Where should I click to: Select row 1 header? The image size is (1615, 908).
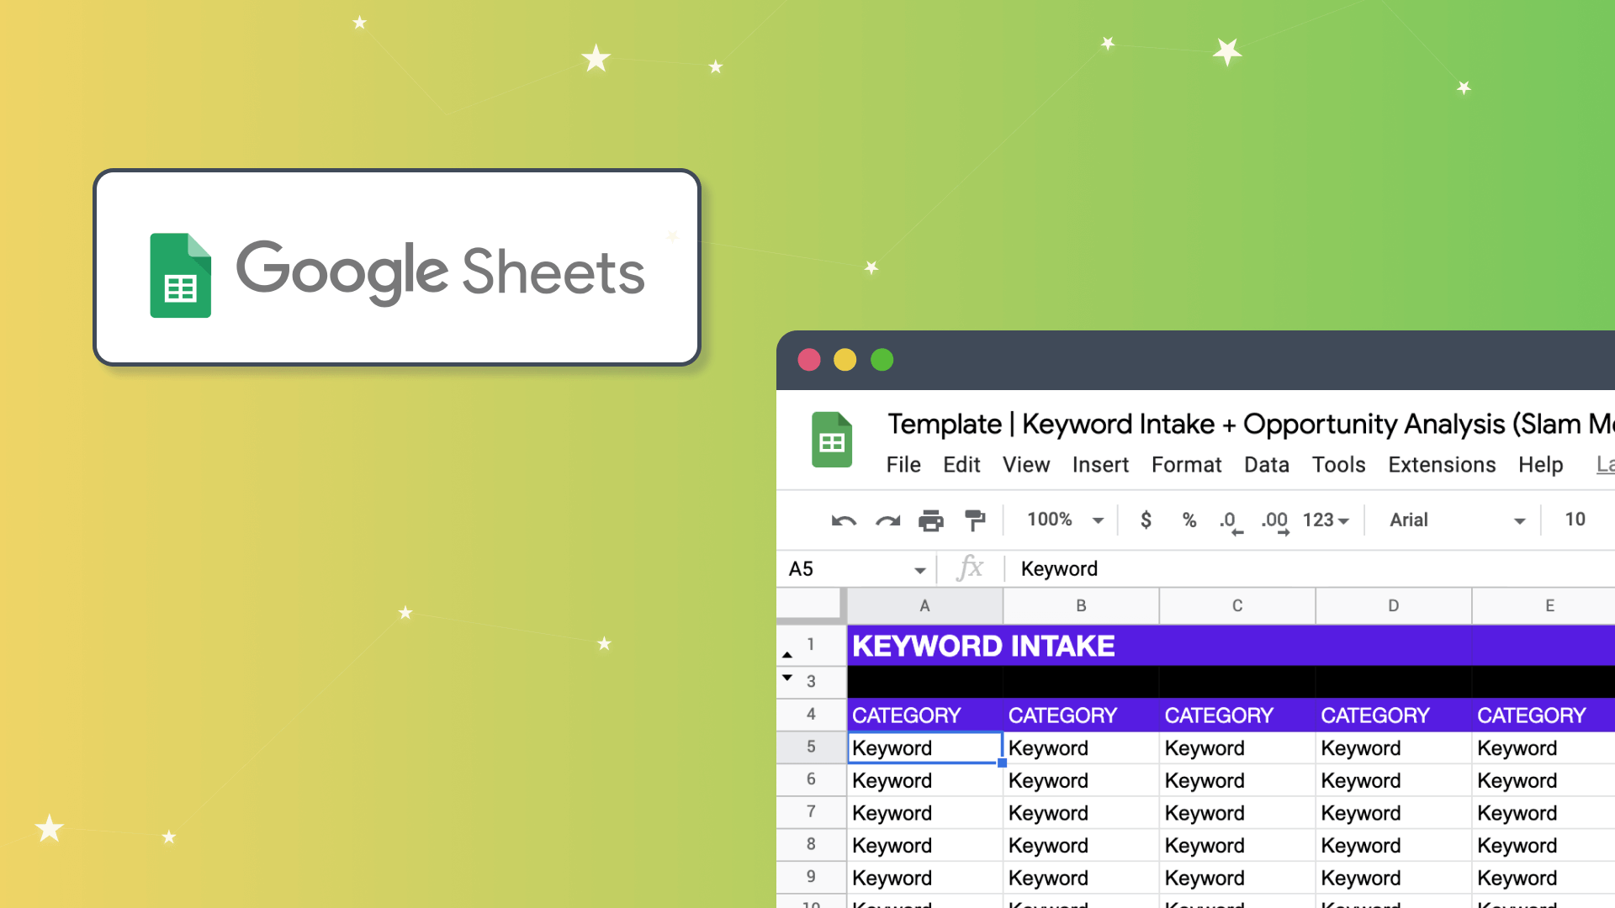(x=811, y=645)
